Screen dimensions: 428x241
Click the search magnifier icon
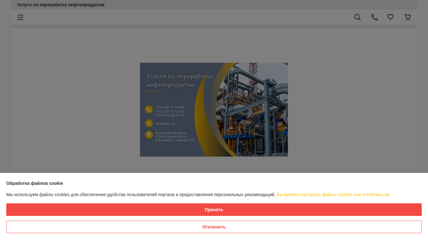(x=358, y=17)
